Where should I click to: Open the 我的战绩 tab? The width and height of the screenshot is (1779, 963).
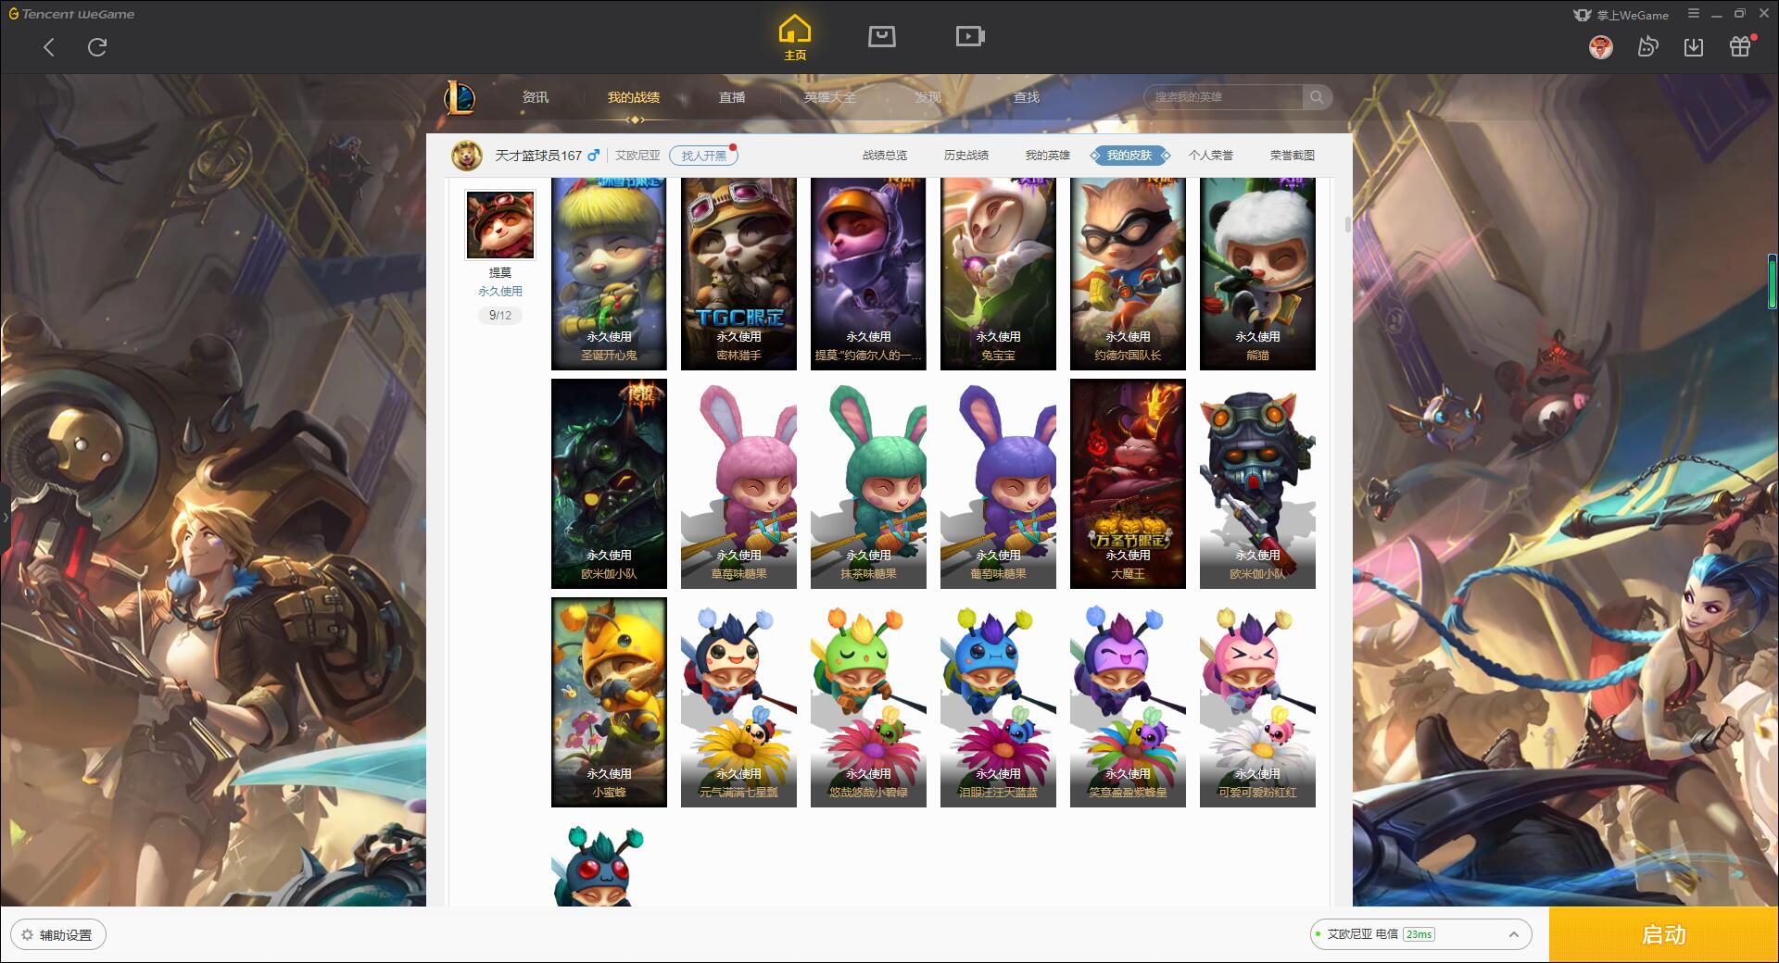click(634, 97)
